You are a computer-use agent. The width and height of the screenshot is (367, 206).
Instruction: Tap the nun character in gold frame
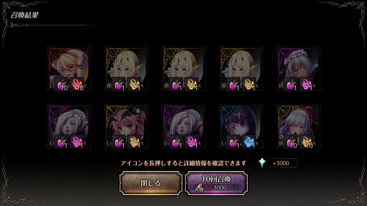coord(298,126)
